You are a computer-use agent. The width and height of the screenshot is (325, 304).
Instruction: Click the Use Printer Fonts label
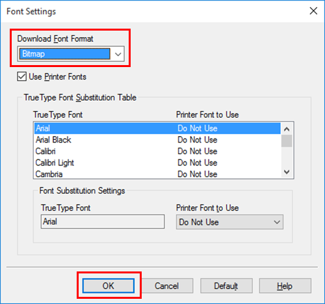(57, 77)
